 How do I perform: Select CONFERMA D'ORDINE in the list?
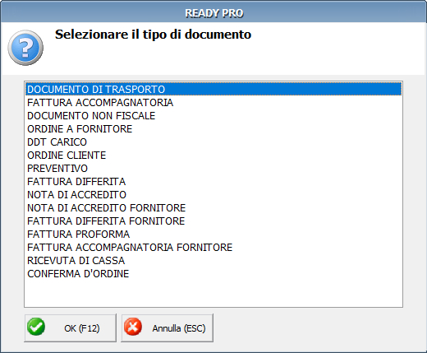coord(213,274)
